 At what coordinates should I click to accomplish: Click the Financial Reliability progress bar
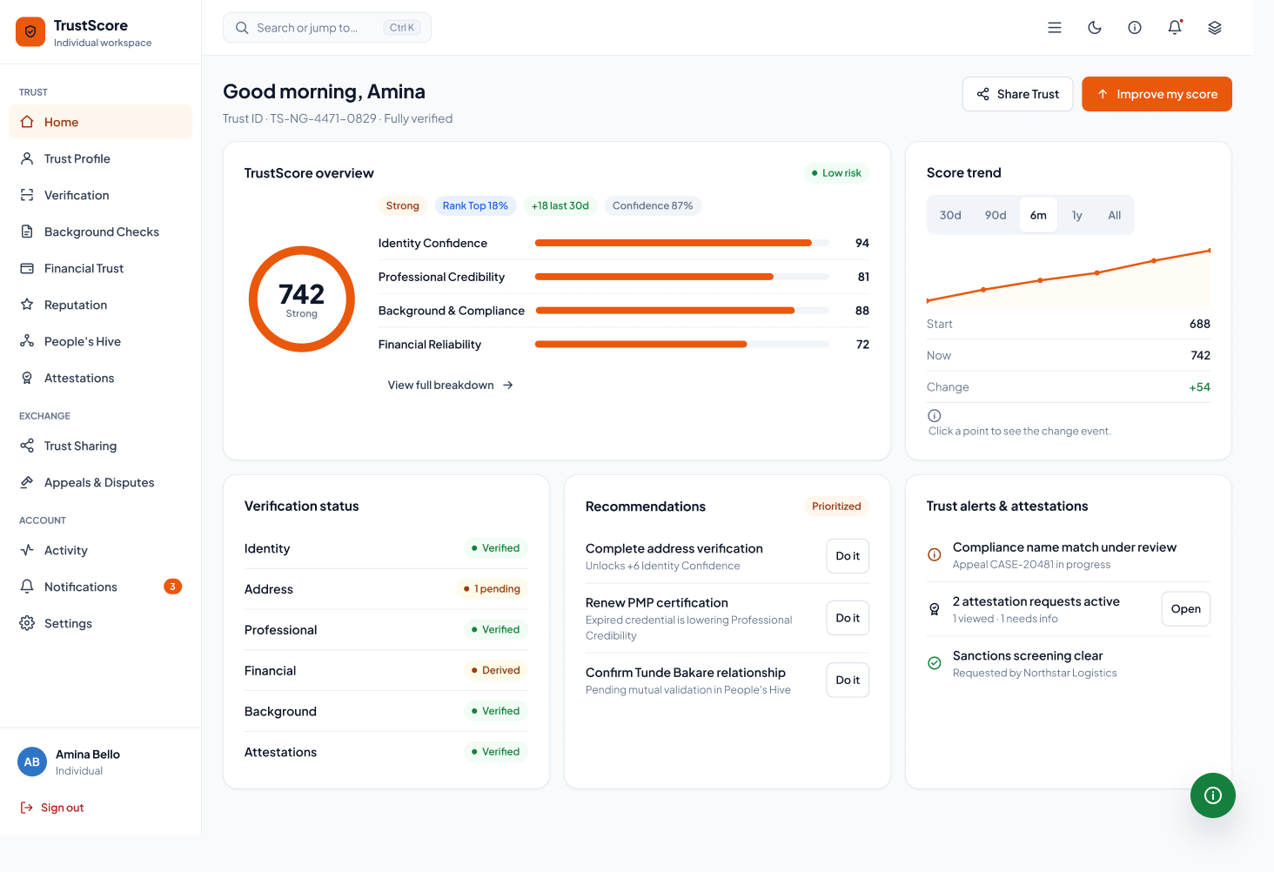682,345
